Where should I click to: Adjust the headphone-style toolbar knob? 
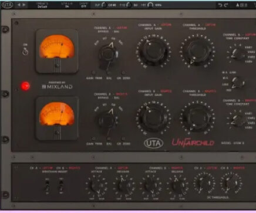pyautogui.click(x=150, y=5)
